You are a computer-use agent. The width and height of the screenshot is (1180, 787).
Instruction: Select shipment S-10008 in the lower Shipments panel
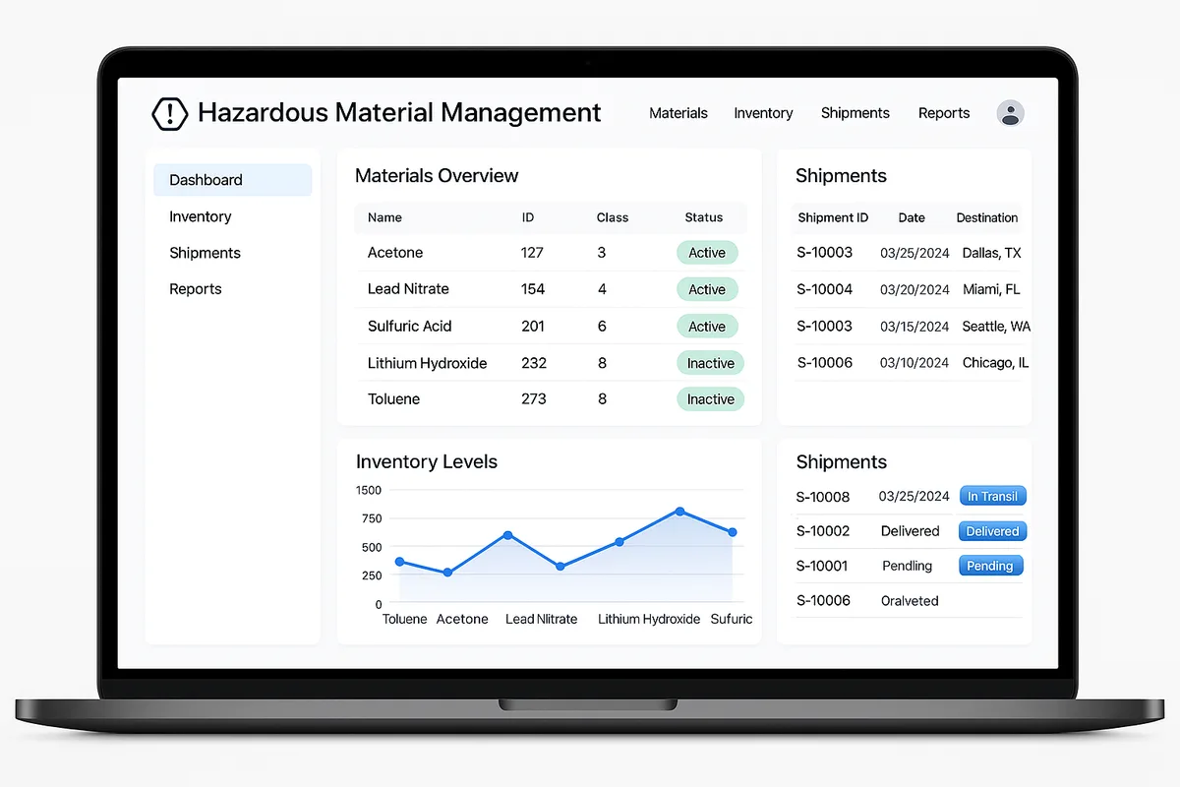coord(823,497)
